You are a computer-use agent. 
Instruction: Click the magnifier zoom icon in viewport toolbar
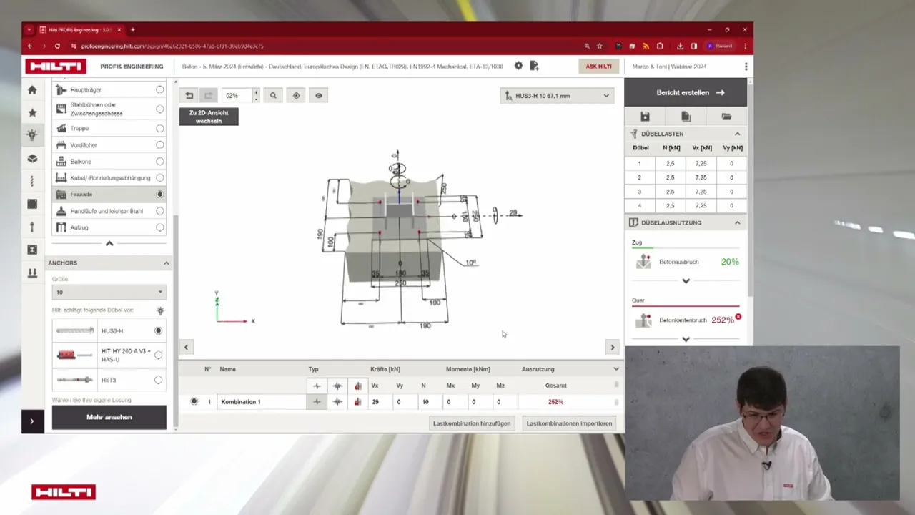click(x=273, y=95)
